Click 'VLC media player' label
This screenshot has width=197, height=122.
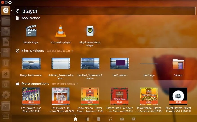point(61,43)
